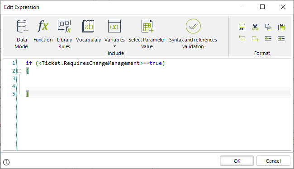The width and height of the screenshot is (294, 169).
Task: Click the Save icon in Format group
Action: tap(242, 27)
